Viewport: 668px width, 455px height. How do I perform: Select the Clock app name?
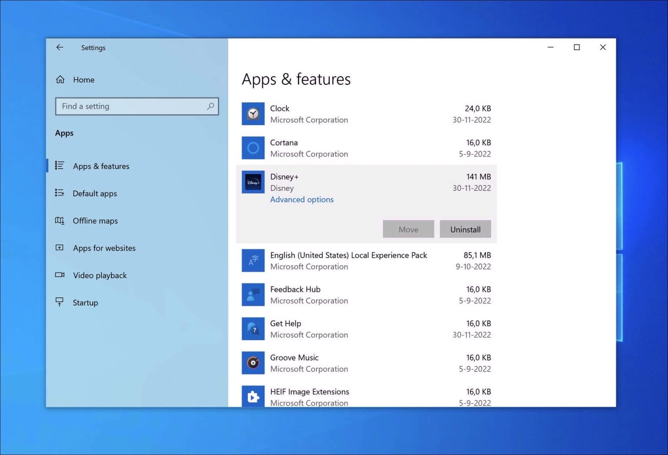click(280, 108)
